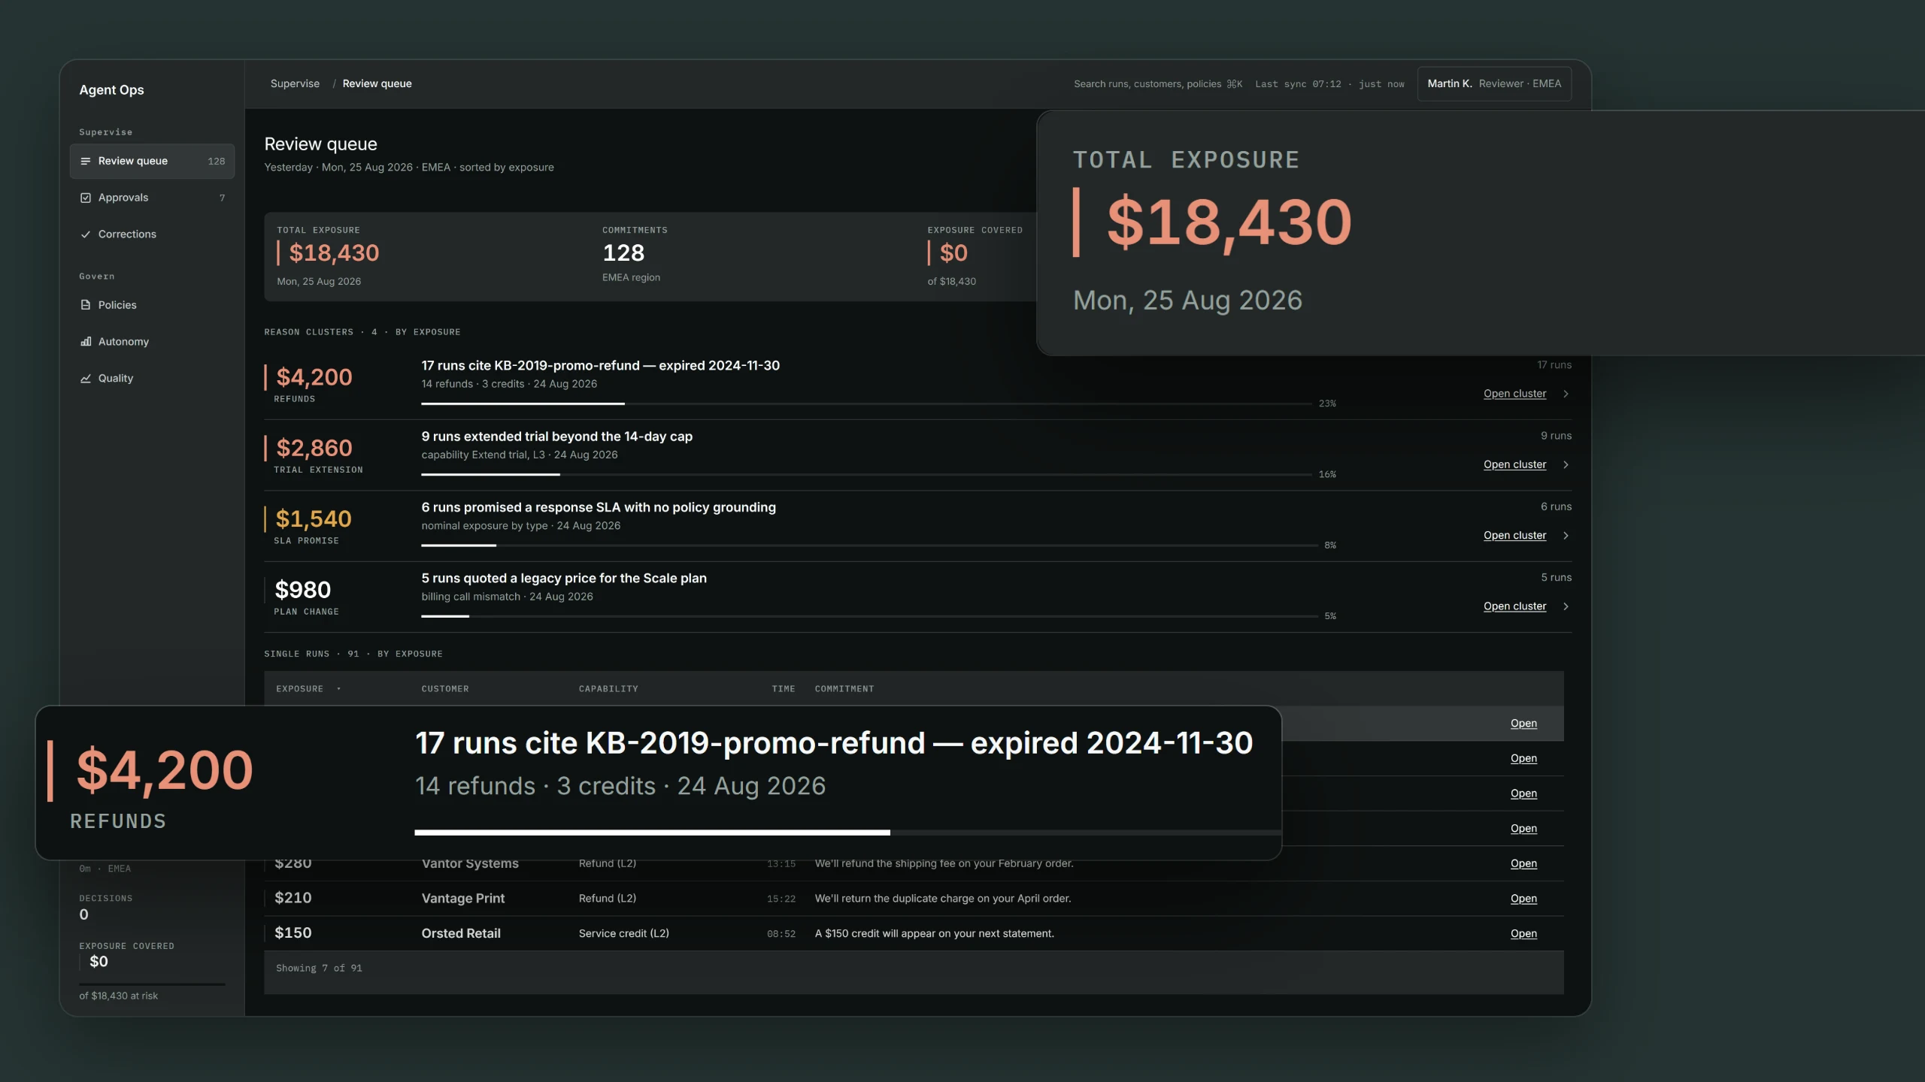Expand chevron for the Refunds cluster
Screen dimensions: 1925x1082
(x=1566, y=394)
